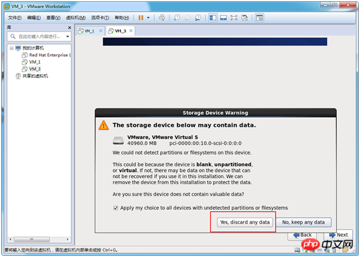Click the VMware, VMware Virtual S device name

click(163, 137)
